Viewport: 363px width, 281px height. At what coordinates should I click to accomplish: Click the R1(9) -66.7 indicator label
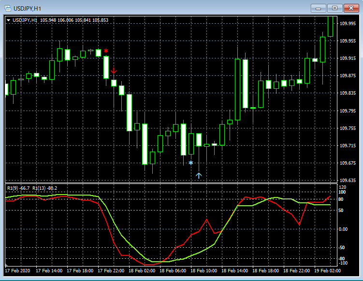tap(18, 188)
